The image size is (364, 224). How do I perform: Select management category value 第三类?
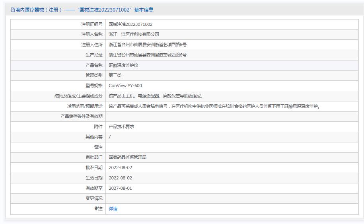pos(115,75)
